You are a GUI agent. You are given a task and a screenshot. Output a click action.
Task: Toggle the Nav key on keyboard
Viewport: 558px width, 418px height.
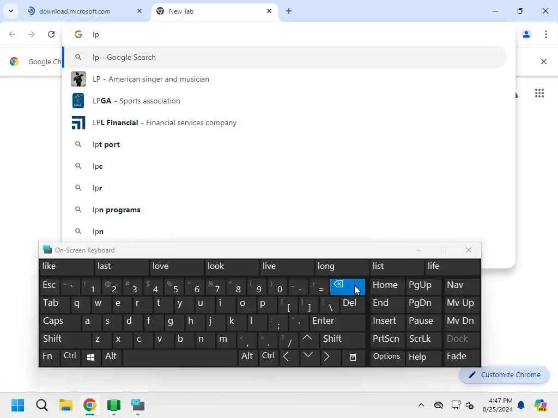pos(462,286)
